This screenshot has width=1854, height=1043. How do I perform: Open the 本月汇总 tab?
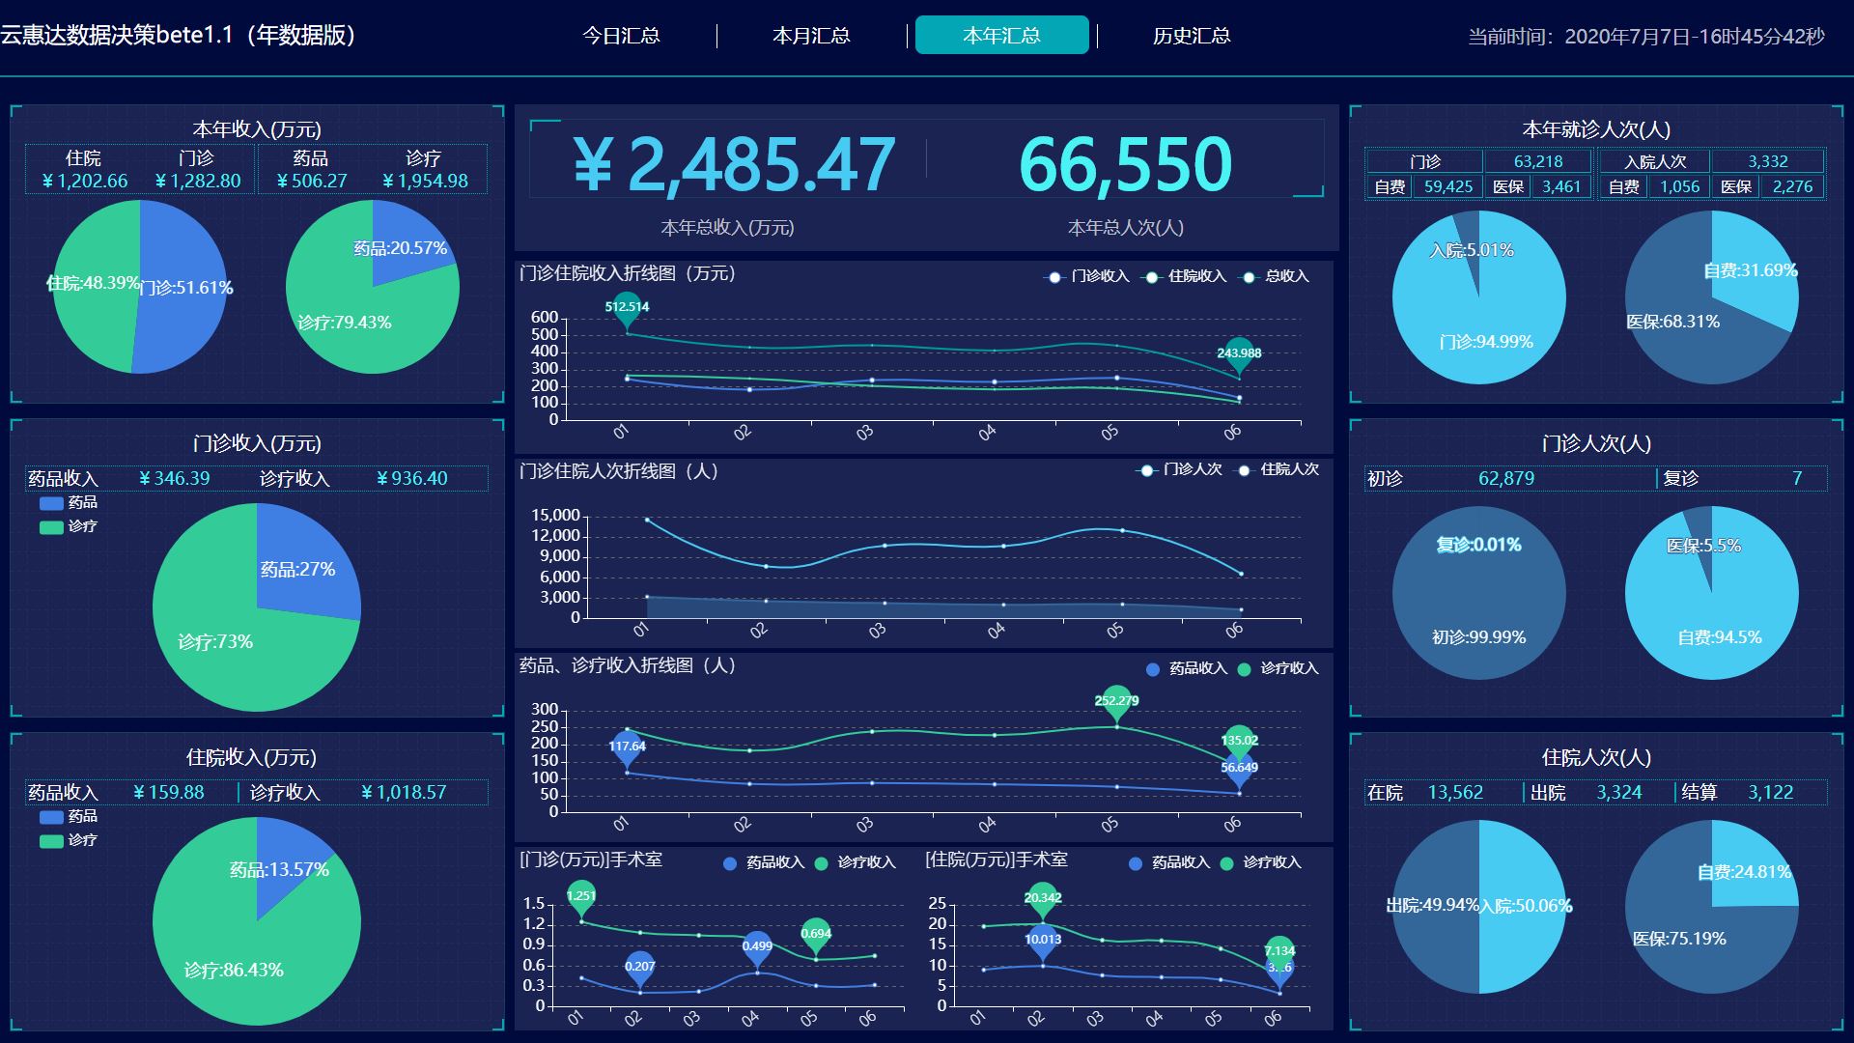tap(811, 36)
